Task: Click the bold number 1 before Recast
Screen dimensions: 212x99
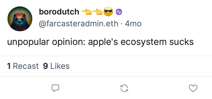Action: 9,66
